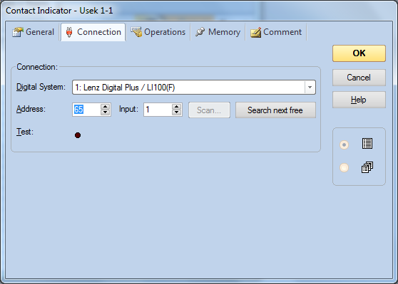Click the Test indicator dot
Image resolution: width=398 pixels, height=284 pixels.
(x=78, y=135)
